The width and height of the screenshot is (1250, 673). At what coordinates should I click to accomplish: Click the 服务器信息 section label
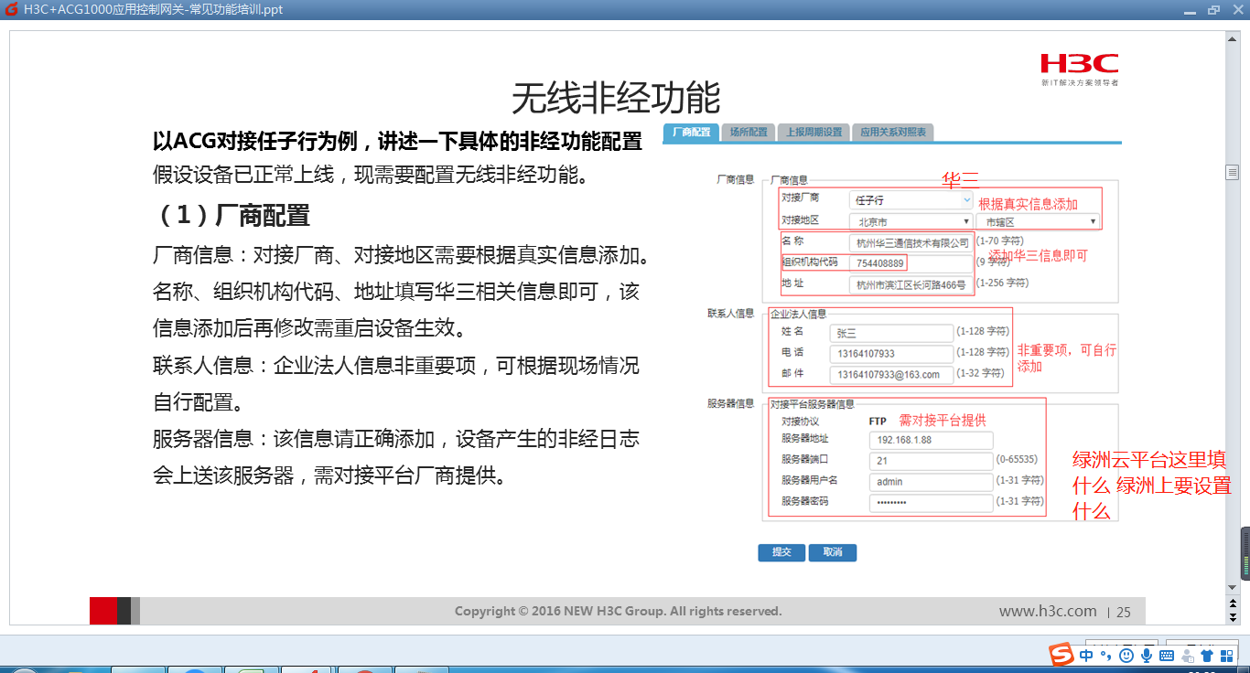click(x=729, y=403)
